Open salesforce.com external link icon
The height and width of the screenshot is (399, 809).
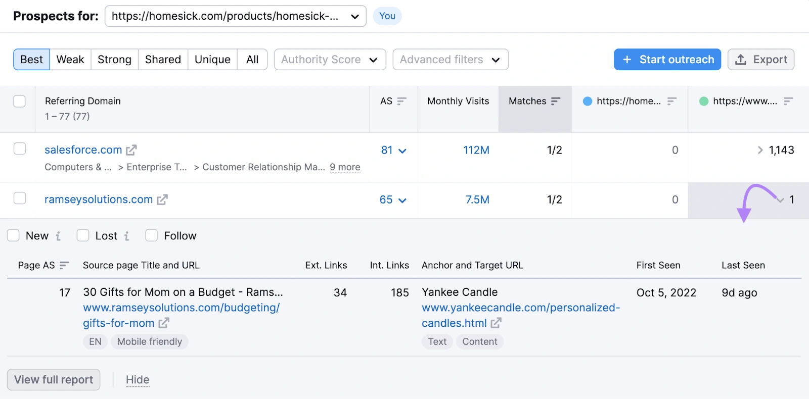pos(131,150)
